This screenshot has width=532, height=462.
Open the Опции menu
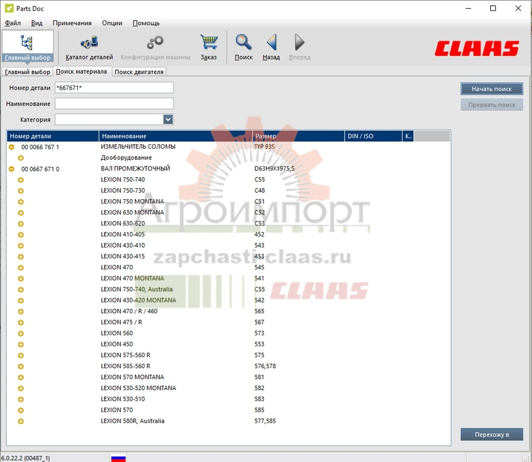tap(112, 23)
